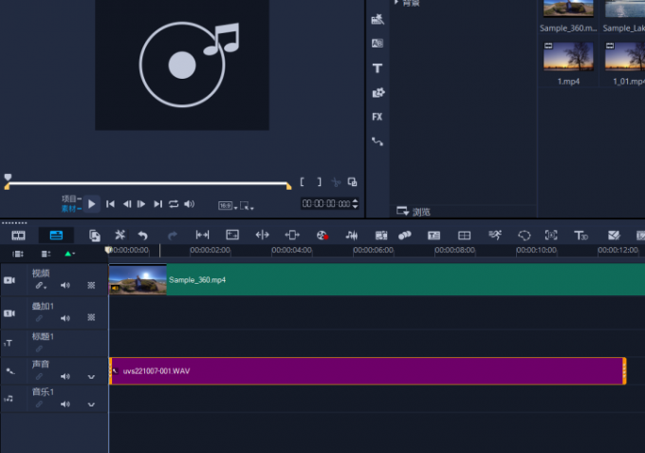This screenshot has height=453, width=645.
Task: Mute the 声音 voice track
Action: (x=65, y=376)
